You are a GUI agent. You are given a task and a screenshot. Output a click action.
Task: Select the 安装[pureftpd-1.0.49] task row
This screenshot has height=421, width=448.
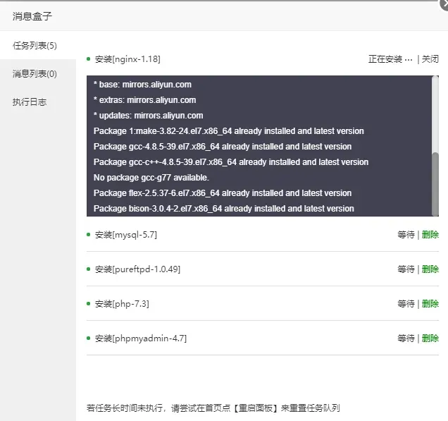[x=263, y=269]
